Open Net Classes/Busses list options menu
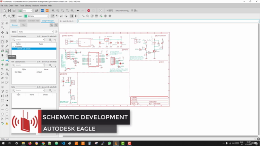 tap(50, 65)
